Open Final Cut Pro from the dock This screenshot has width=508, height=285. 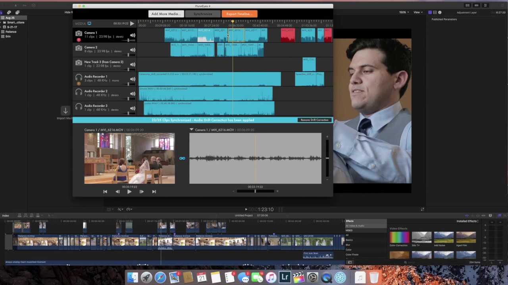click(299, 277)
